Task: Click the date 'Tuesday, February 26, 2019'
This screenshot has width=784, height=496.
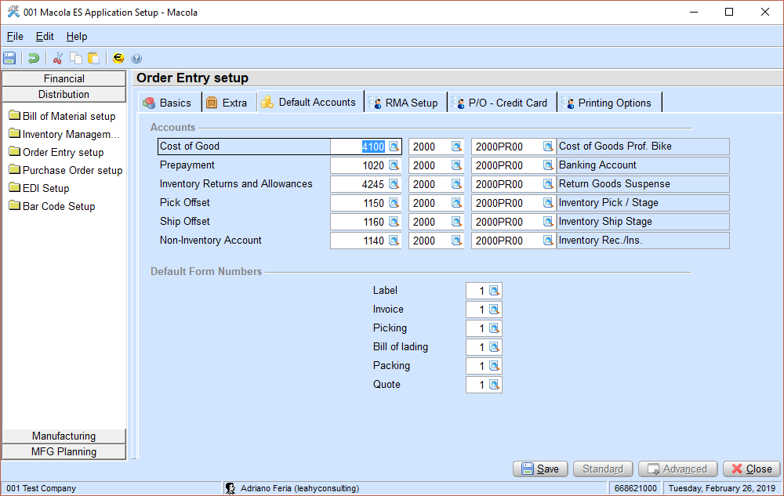Action: click(721, 488)
